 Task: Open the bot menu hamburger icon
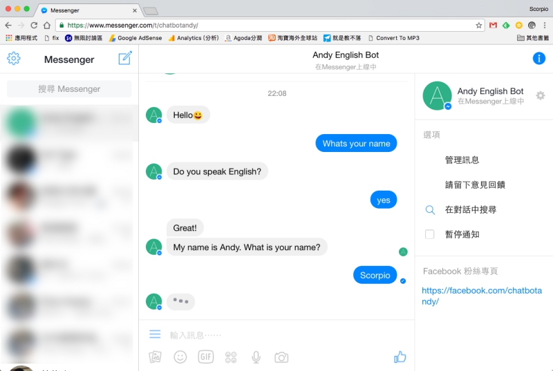pos(155,334)
